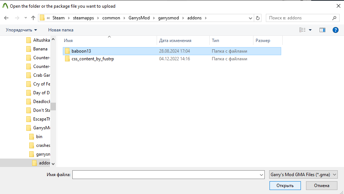Select Steam in the breadcrumb path
This screenshot has width=344, height=194.
pos(58,18)
